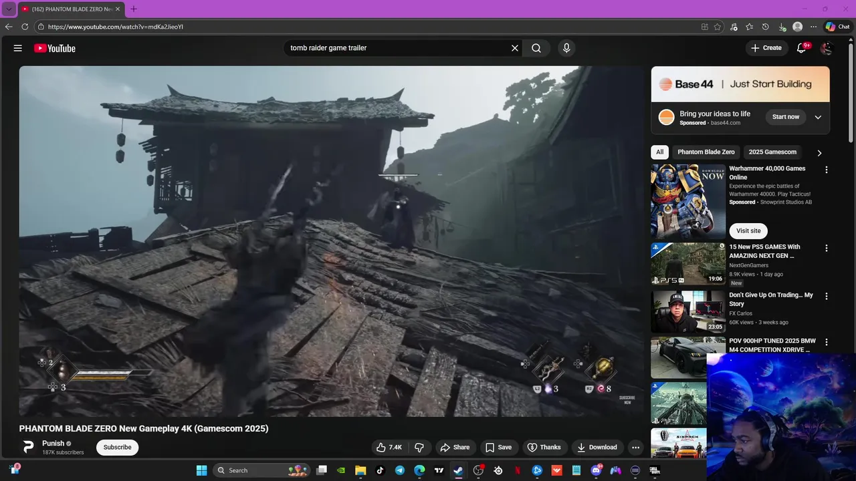The image size is (856, 481).
Task: Send Thanks to the creator
Action: click(544, 448)
